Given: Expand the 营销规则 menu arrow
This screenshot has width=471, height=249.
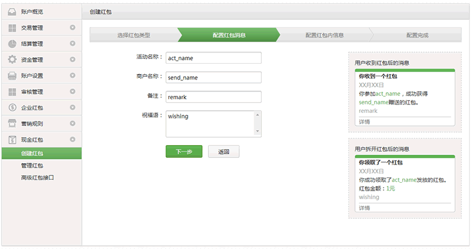Looking at the screenshot, I should pyautogui.click(x=73, y=123).
